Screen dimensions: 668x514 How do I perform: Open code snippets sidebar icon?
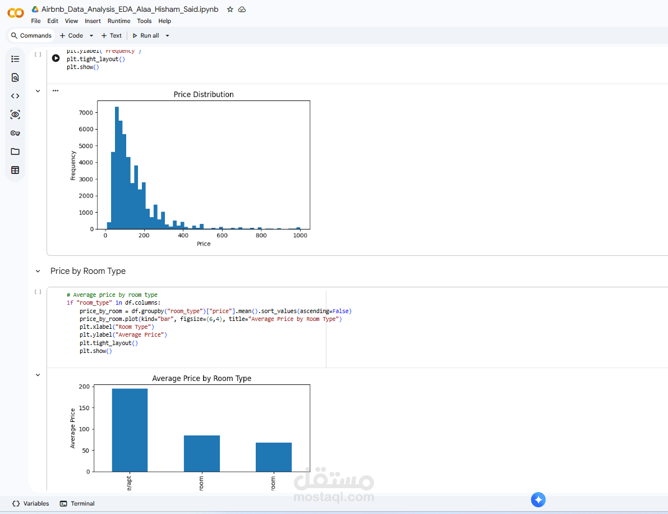(15, 96)
